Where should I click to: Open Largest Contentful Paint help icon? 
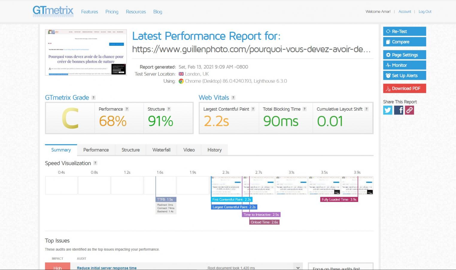(x=253, y=109)
